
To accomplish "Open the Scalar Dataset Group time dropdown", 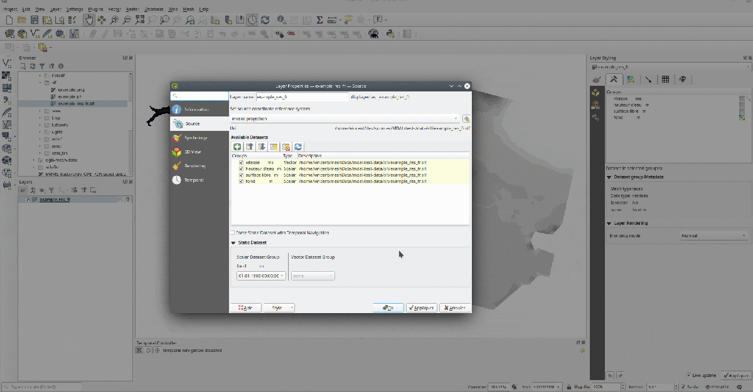I will [261, 276].
